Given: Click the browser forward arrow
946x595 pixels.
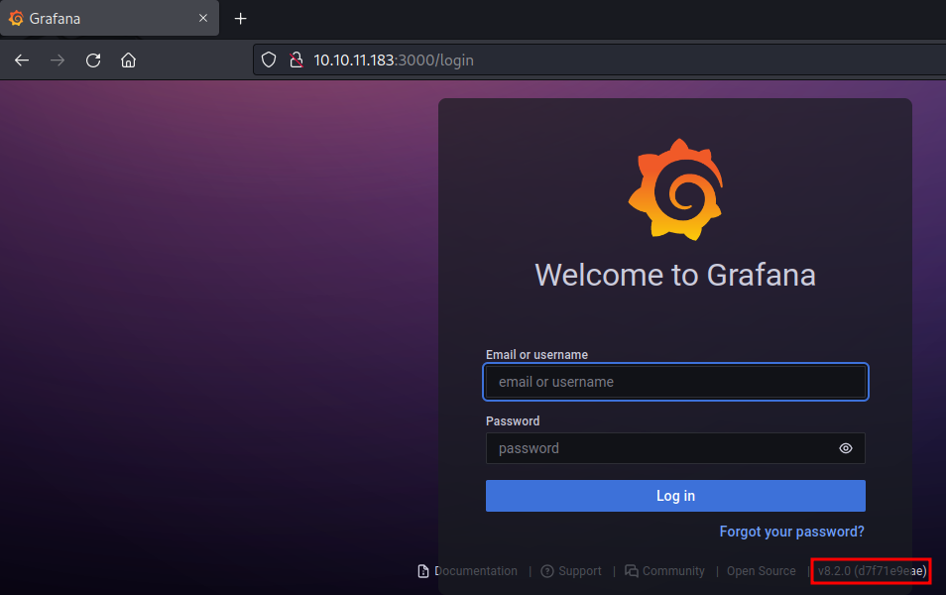Looking at the screenshot, I should pyautogui.click(x=58, y=60).
